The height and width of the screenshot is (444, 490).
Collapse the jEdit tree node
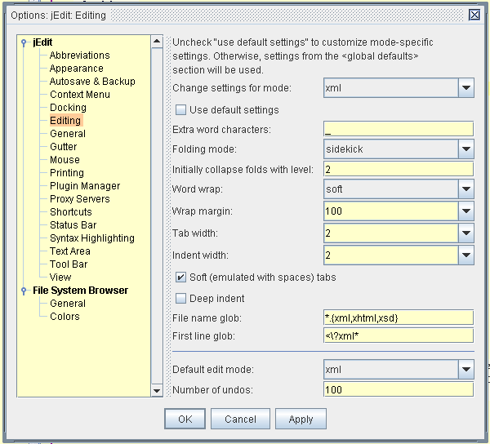[24, 42]
